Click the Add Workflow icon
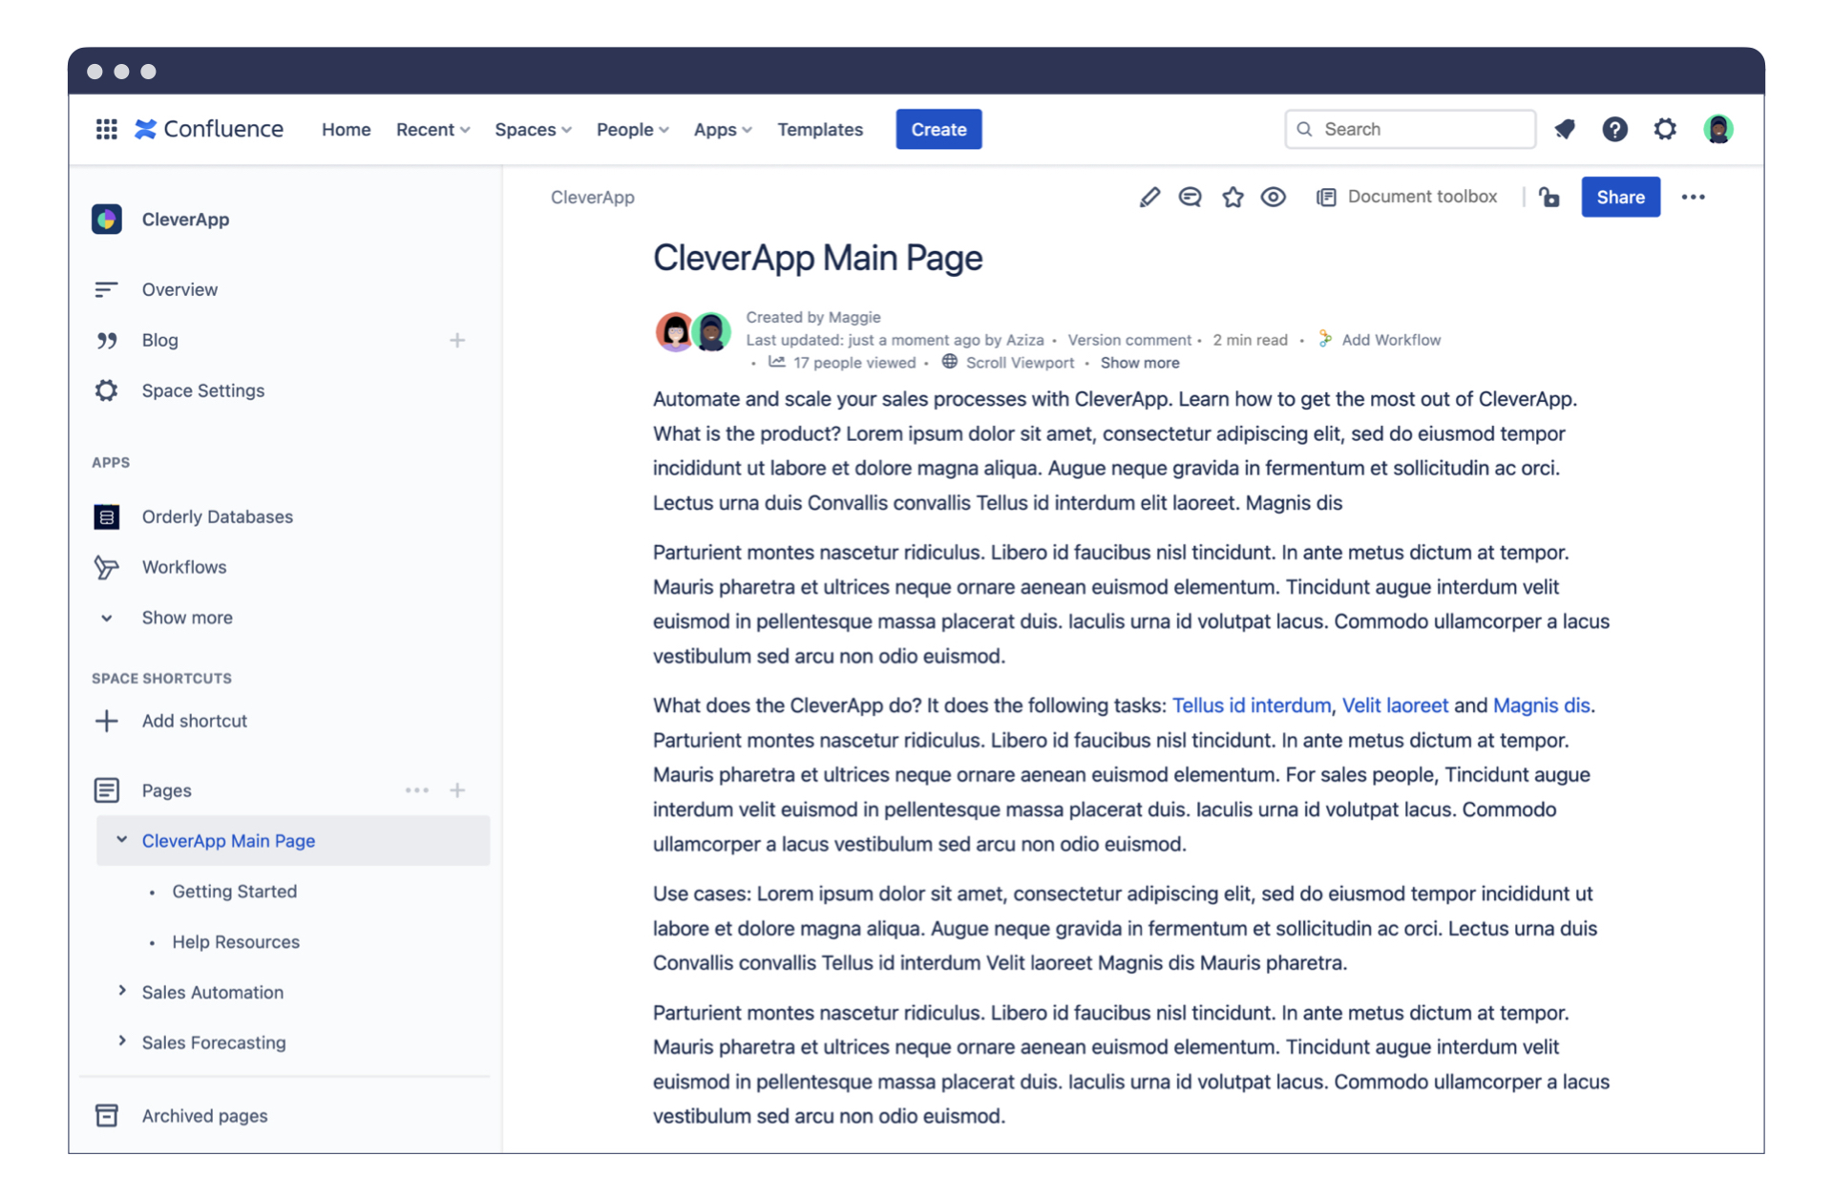1833x1199 pixels. point(1325,339)
